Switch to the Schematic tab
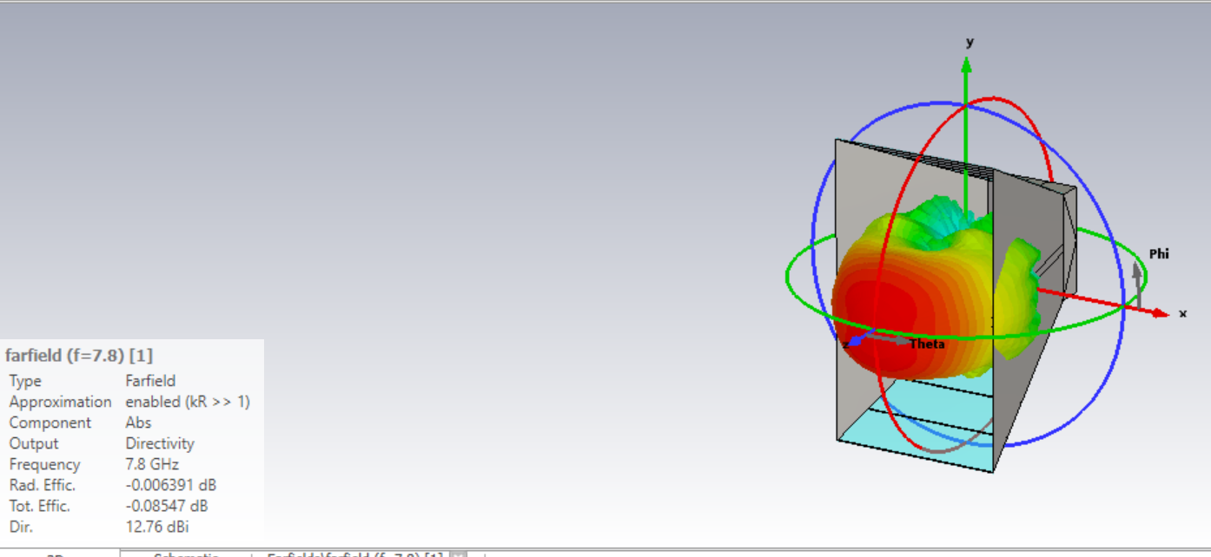This screenshot has height=557, width=1211. pos(186,554)
